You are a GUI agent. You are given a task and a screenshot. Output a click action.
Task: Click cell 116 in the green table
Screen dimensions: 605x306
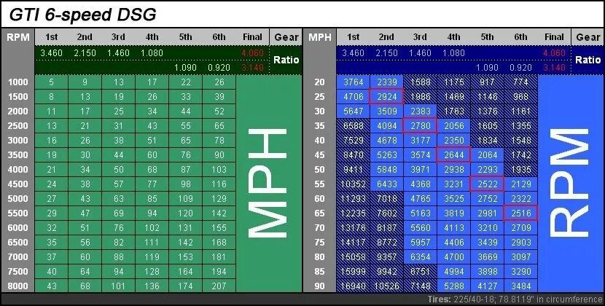click(x=219, y=184)
